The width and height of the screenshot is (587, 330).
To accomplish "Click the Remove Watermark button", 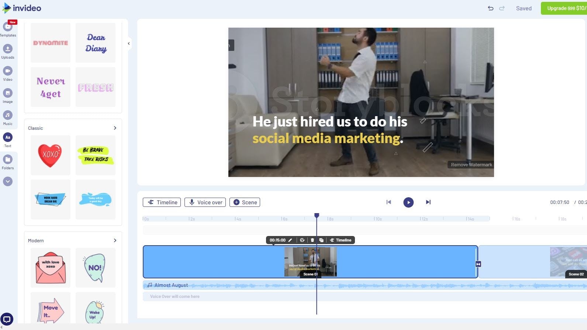I will (x=471, y=165).
